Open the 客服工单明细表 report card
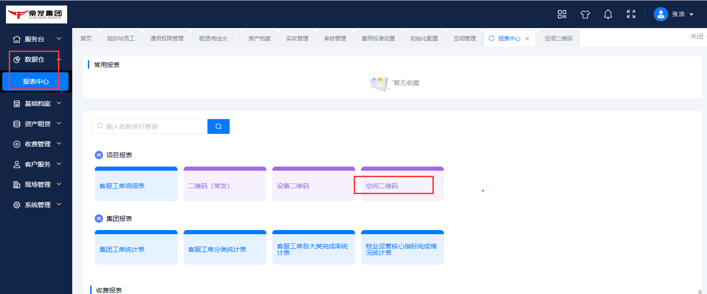The width and height of the screenshot is (707, 294). (136, 186)
